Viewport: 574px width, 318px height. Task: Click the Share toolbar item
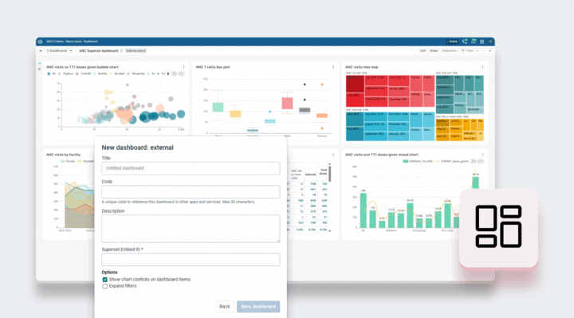pyautogui.click(x=434, y=51)
